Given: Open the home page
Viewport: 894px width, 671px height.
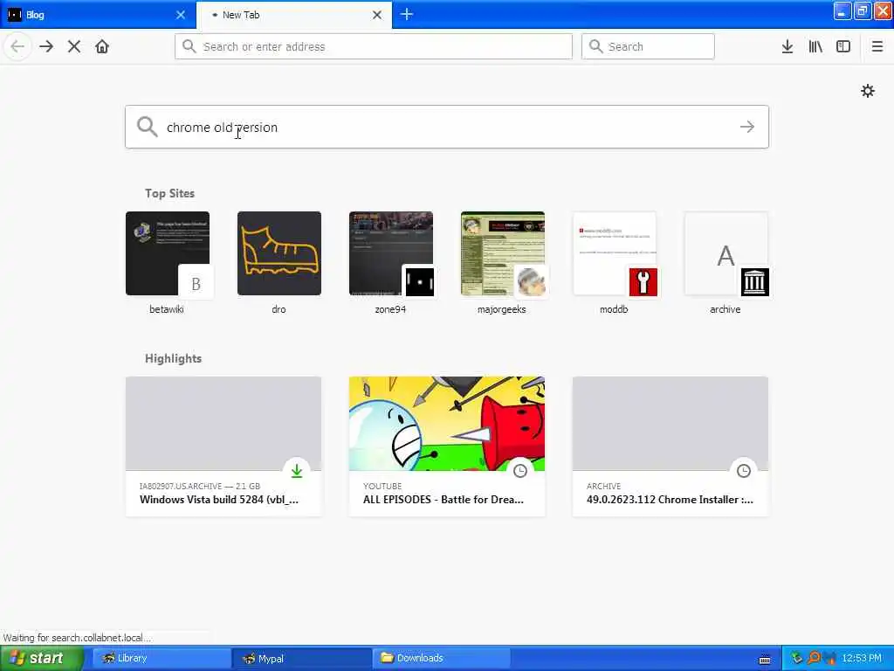Looking at the screenshot, I should [x=102, y=46].
